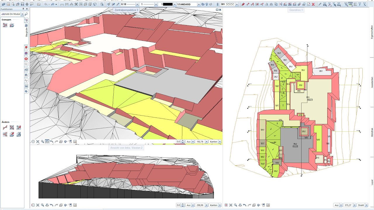Click the Undo arrow in the top toolbar

tap(46, 4)
